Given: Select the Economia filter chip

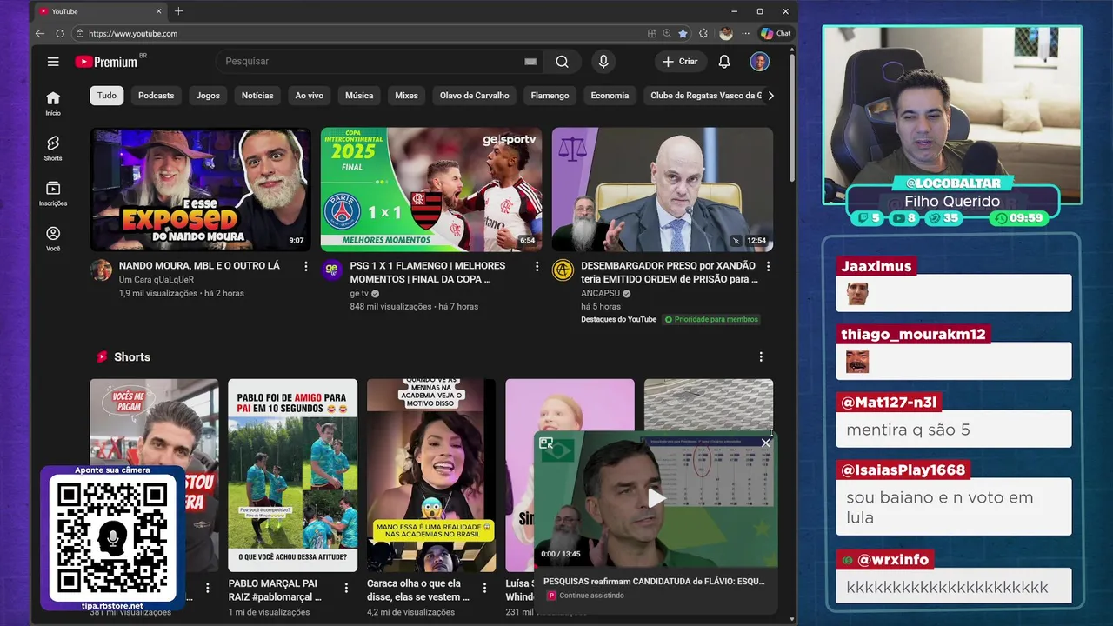Looking at the screenshot, I should (x=610, y=96).
